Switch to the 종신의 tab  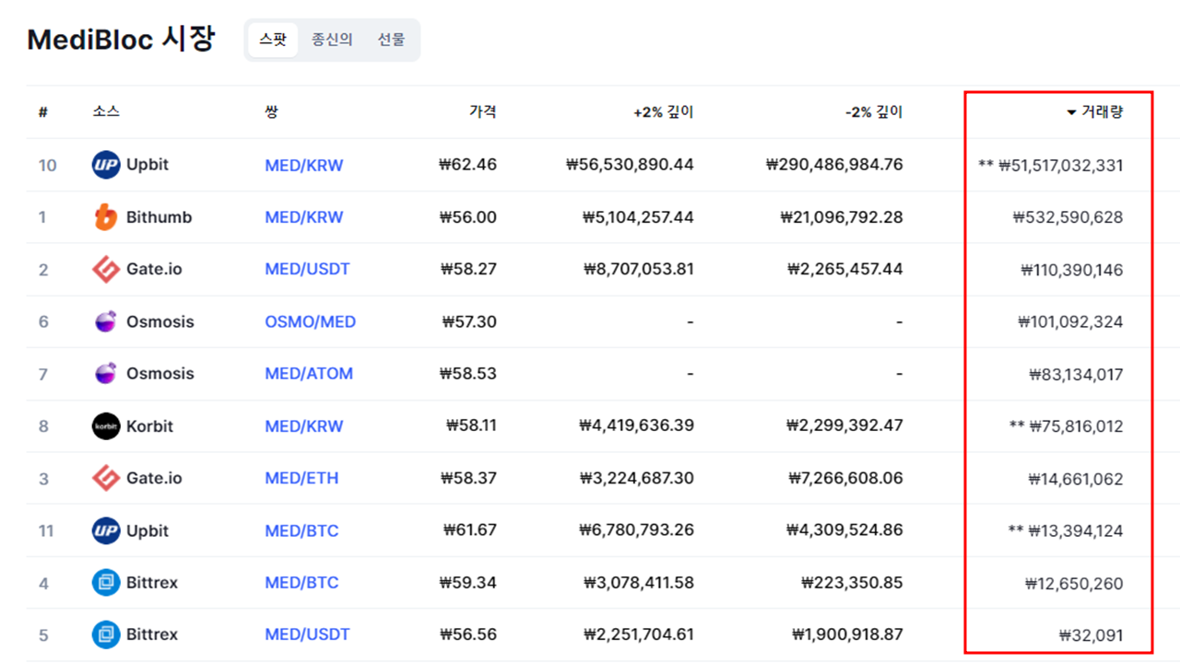point(332,40)
